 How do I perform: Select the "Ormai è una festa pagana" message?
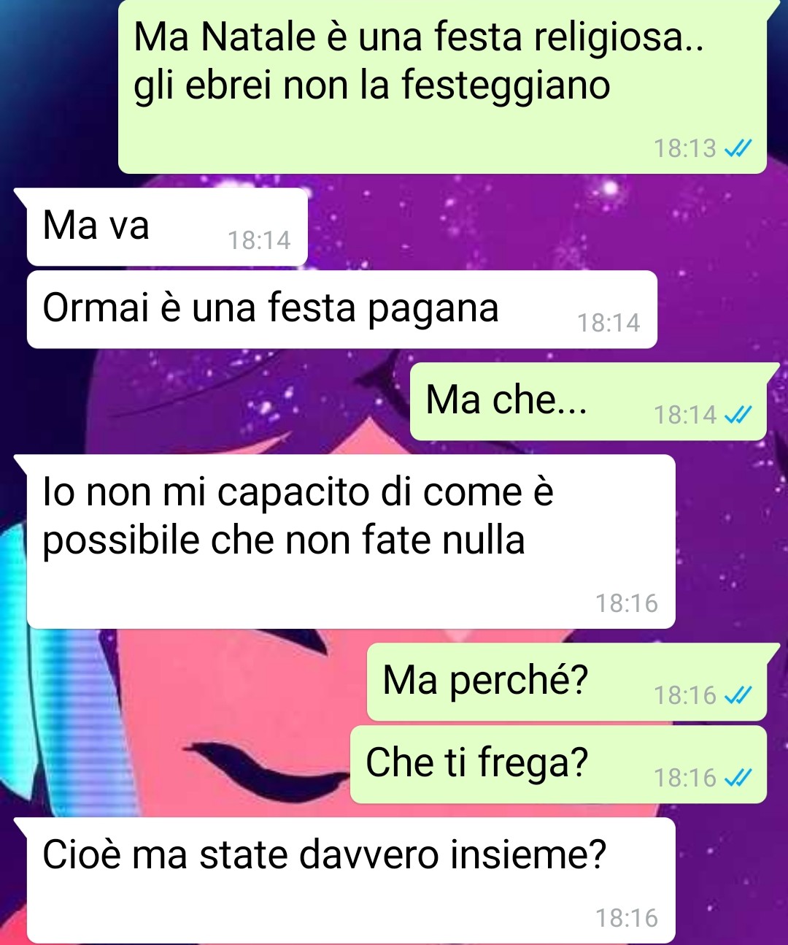coord(342,310)
